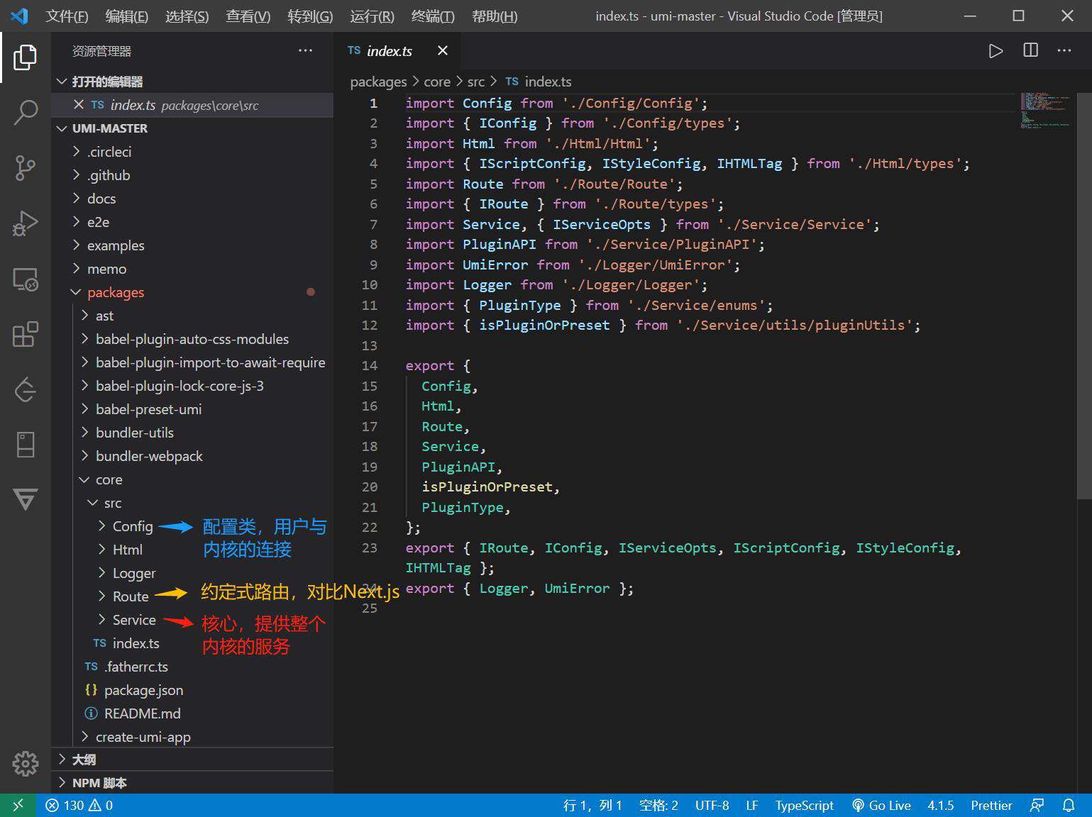
Task: Open the 帮助(H) menu
Action: (x=495, y=16)
